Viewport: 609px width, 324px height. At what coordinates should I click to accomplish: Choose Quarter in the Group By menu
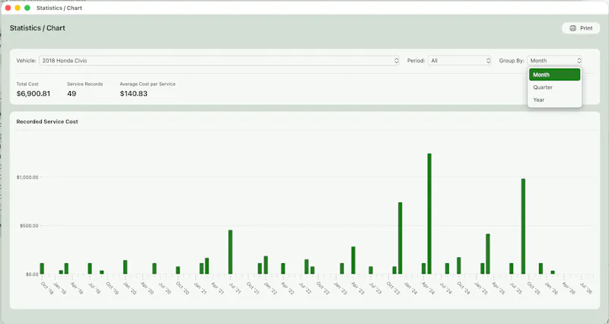(x=554, y=87)
